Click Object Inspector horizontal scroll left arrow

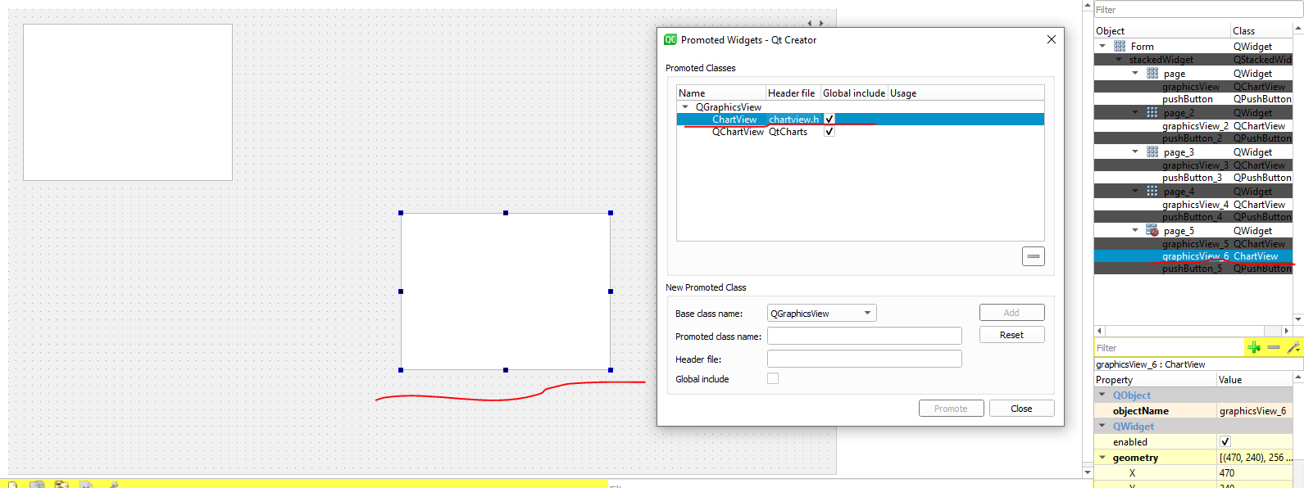1099,330
